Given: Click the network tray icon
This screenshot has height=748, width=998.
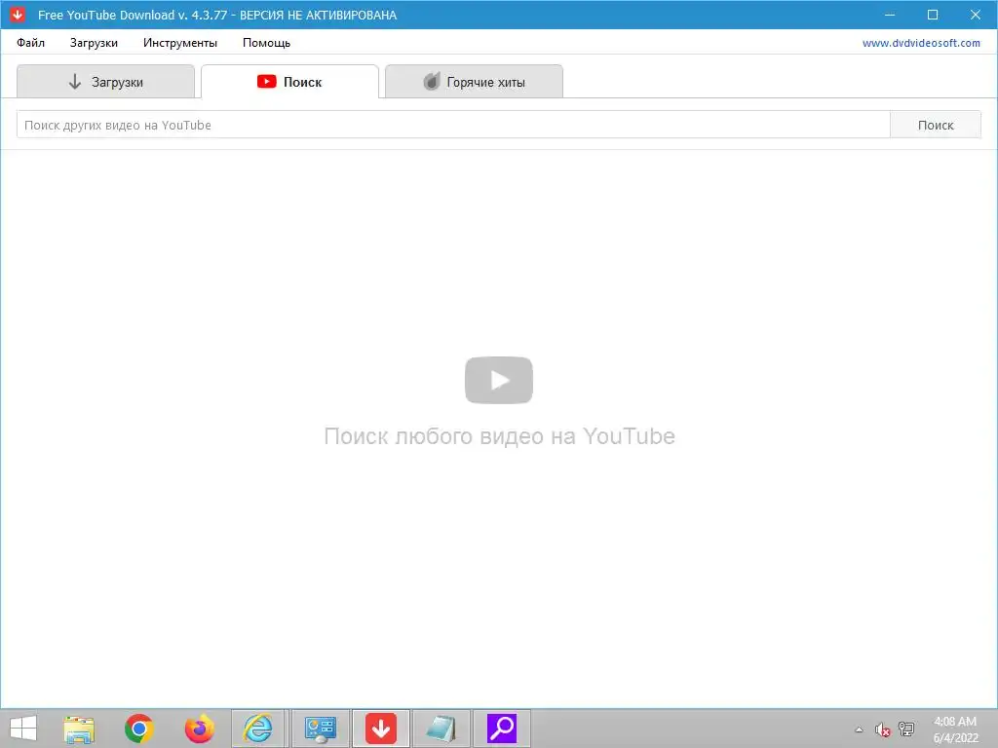Looking at the screenshot, I should click(906, 729).
